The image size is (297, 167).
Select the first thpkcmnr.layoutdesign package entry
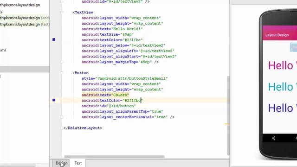(x=20, y=5)
